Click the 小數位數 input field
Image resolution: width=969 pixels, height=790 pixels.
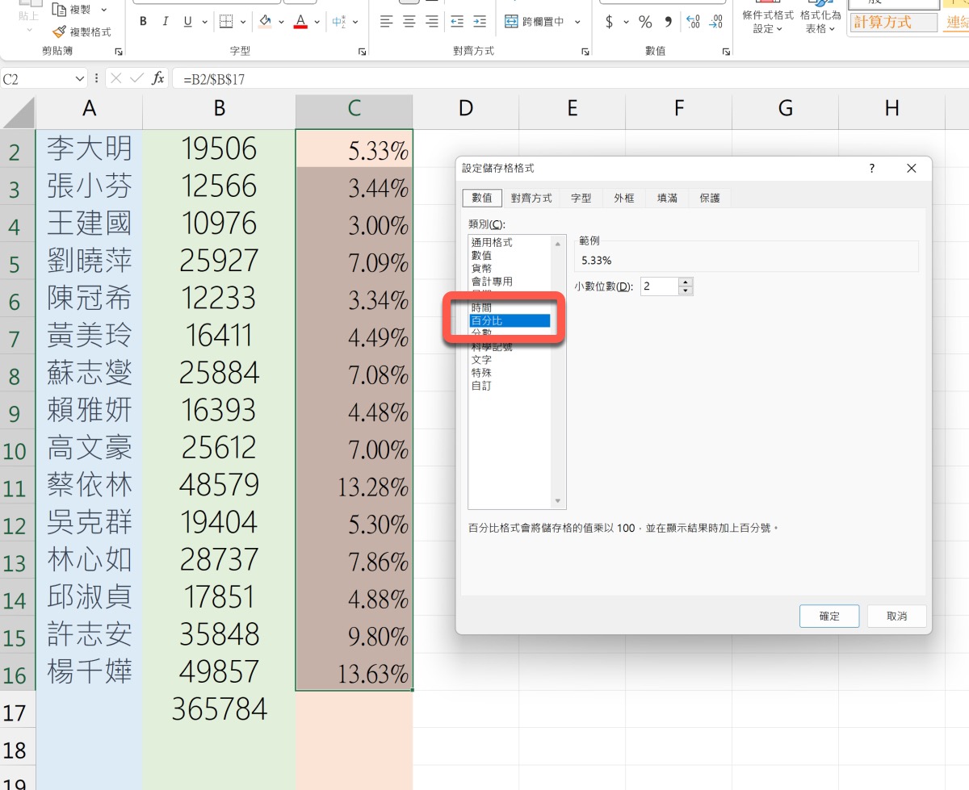coord(659,286)
